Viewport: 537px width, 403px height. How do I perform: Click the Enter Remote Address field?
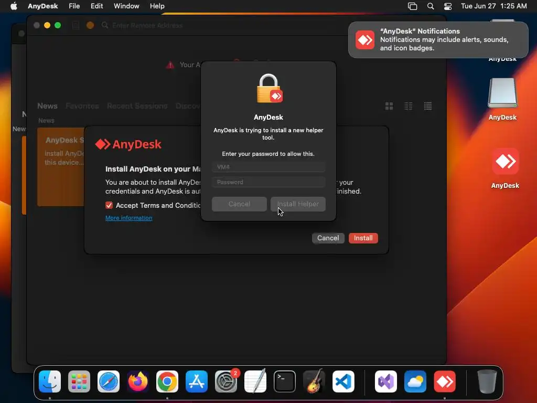tap(147, 25)
